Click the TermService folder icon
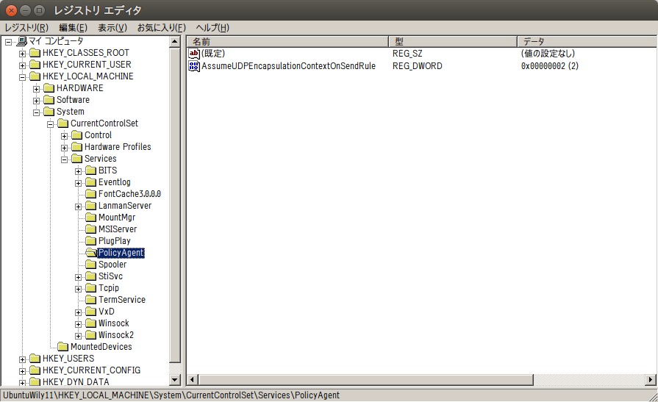Screen dimensions: 658x402 click(x=91, y=300)
